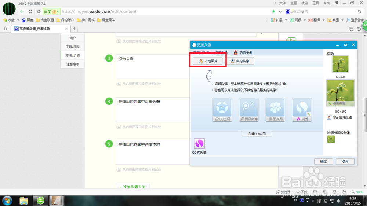Open the address bar history dropdown

[280, 11]
